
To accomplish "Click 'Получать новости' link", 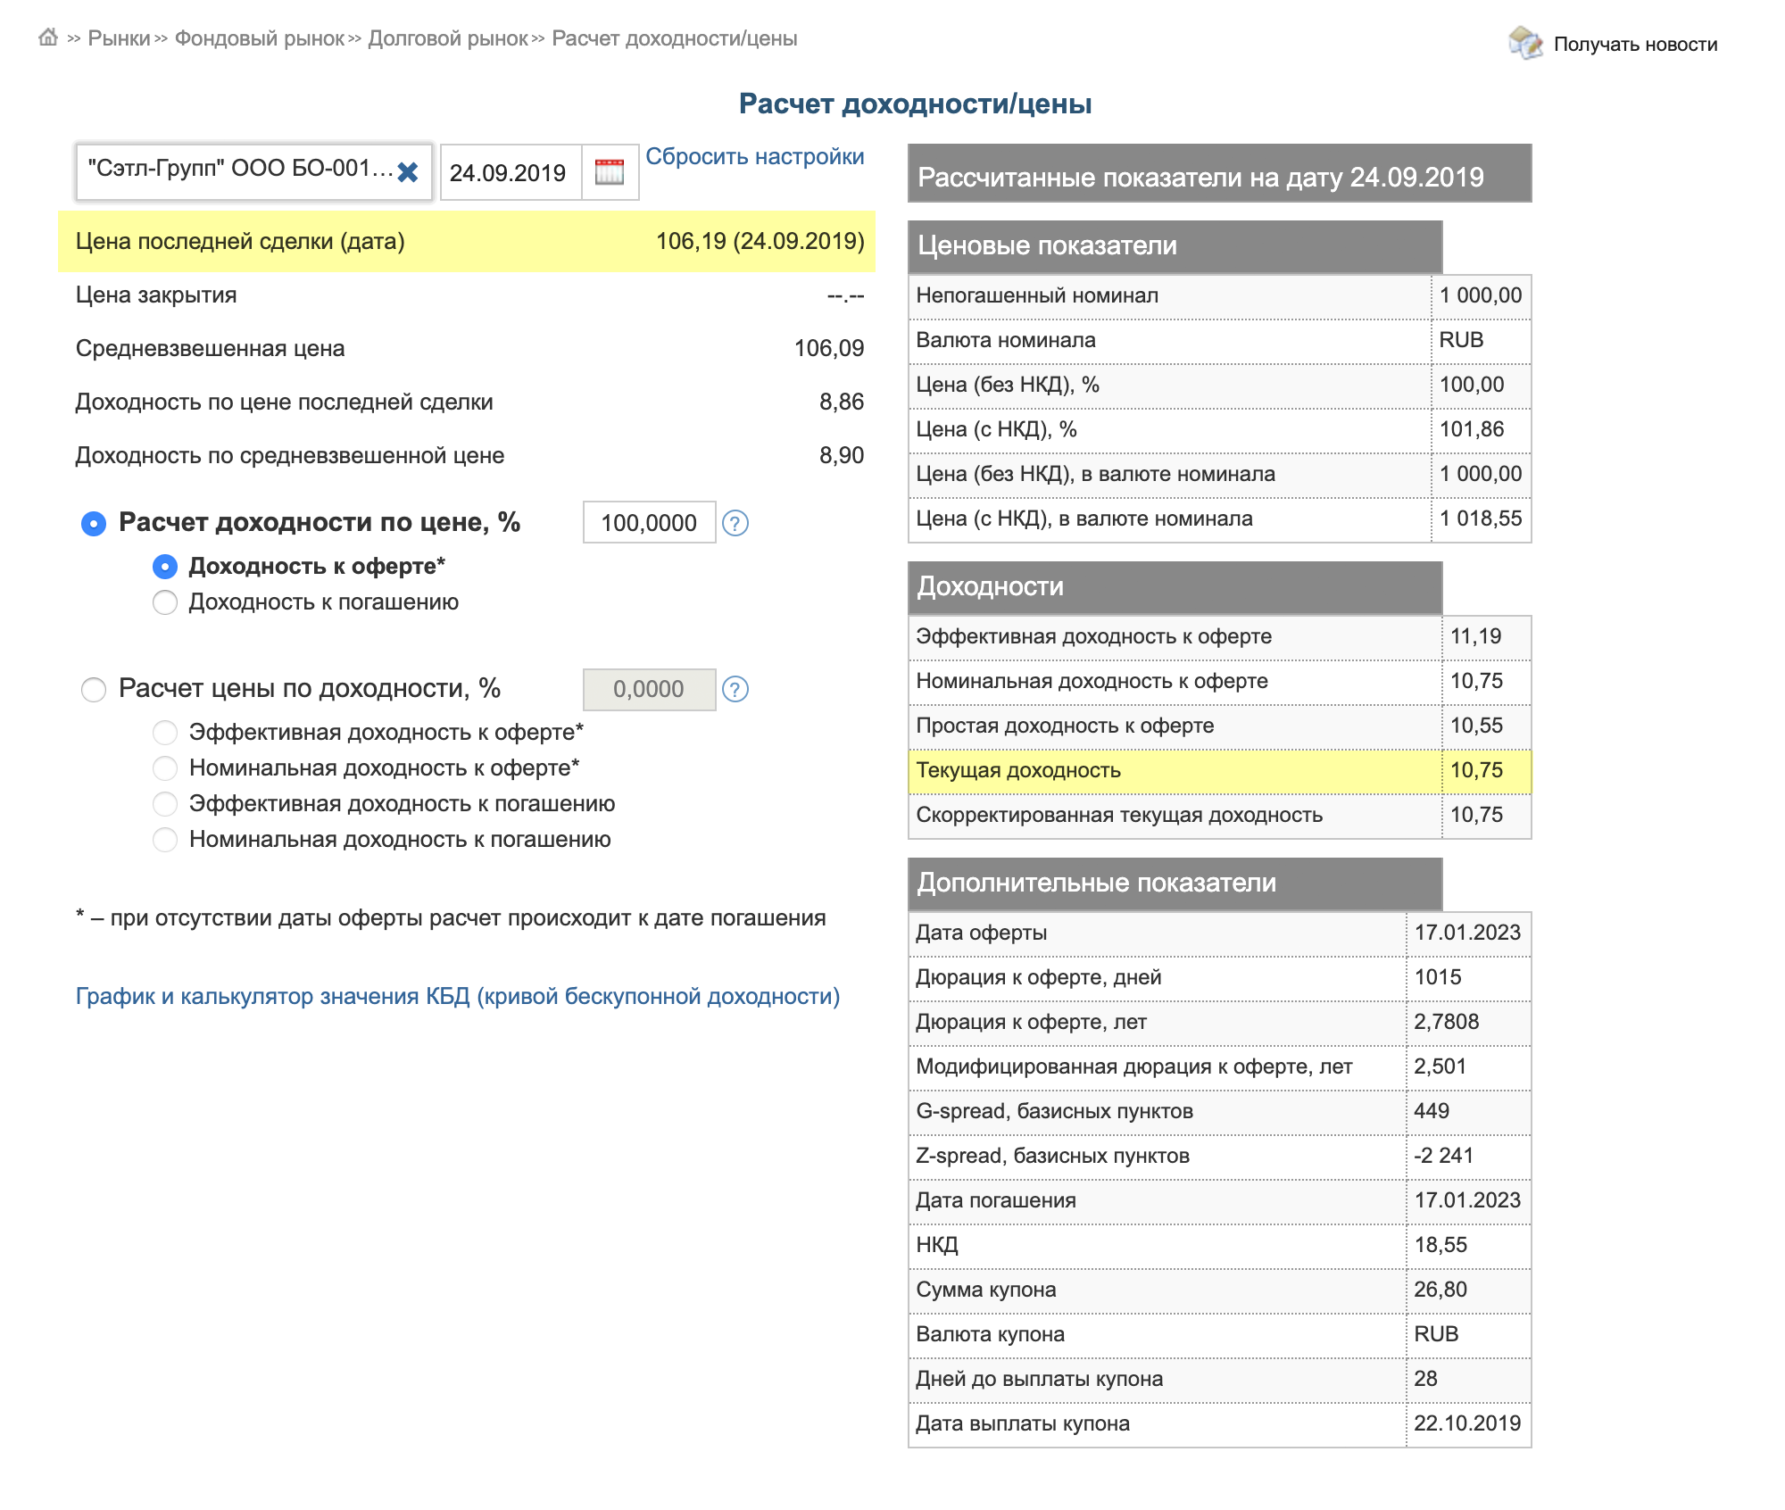I will pos(1635,44).
